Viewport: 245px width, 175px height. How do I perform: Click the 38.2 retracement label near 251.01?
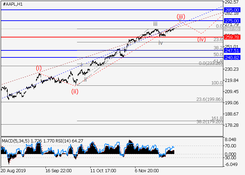pos(218,48)
